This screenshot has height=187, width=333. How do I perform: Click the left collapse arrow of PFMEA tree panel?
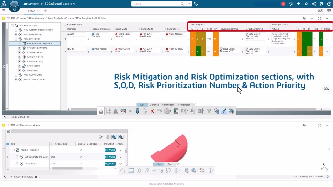(x=3, y=66)
